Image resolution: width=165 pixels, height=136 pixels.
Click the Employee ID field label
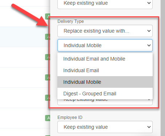click(70, 118)
